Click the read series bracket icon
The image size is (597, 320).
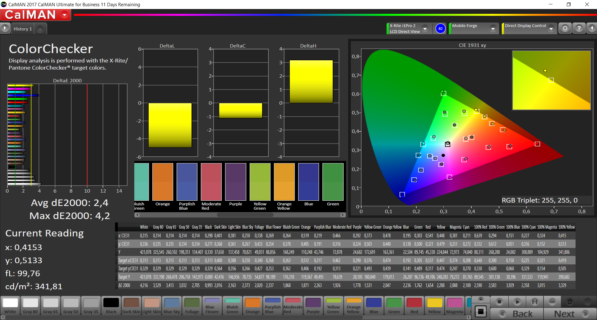tap(535, 302)
